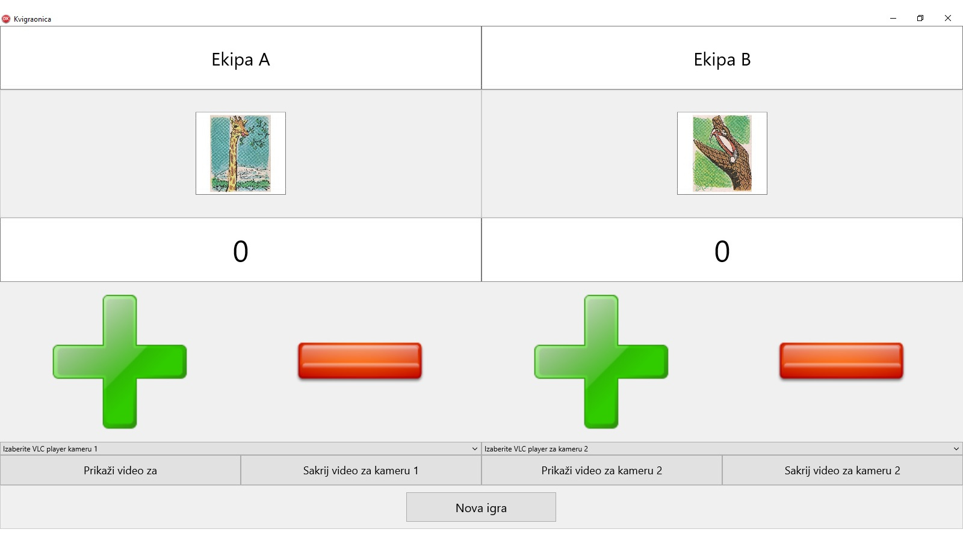963x541 pixels.
Task: Click the Ekipa B score display
Action: (722, 250)
